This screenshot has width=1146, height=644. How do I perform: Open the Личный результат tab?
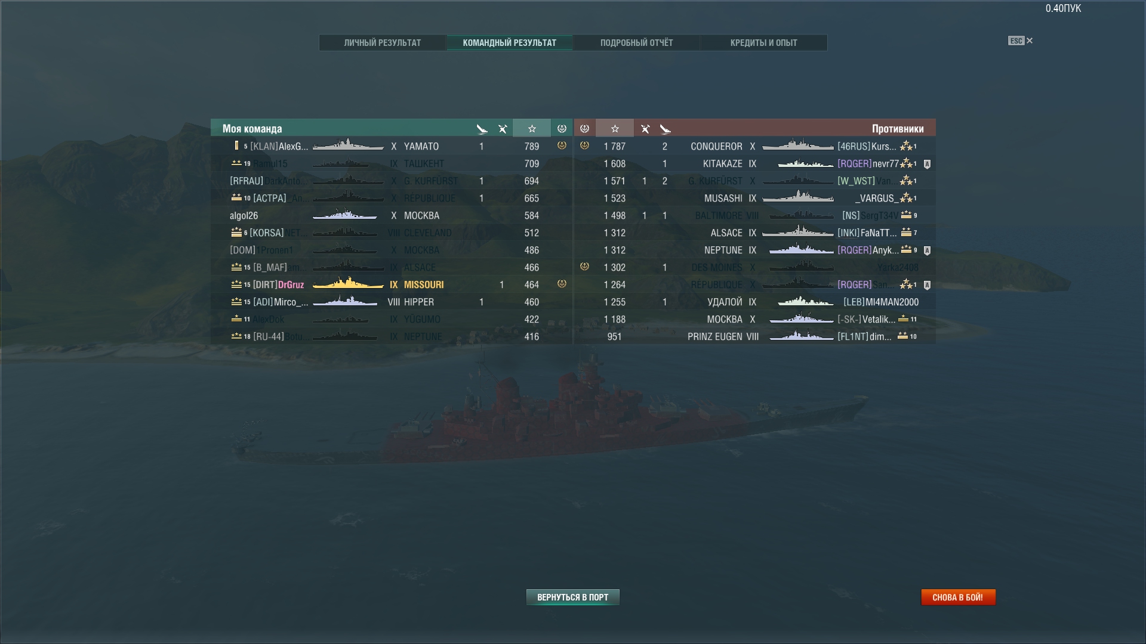pos(383,43)
